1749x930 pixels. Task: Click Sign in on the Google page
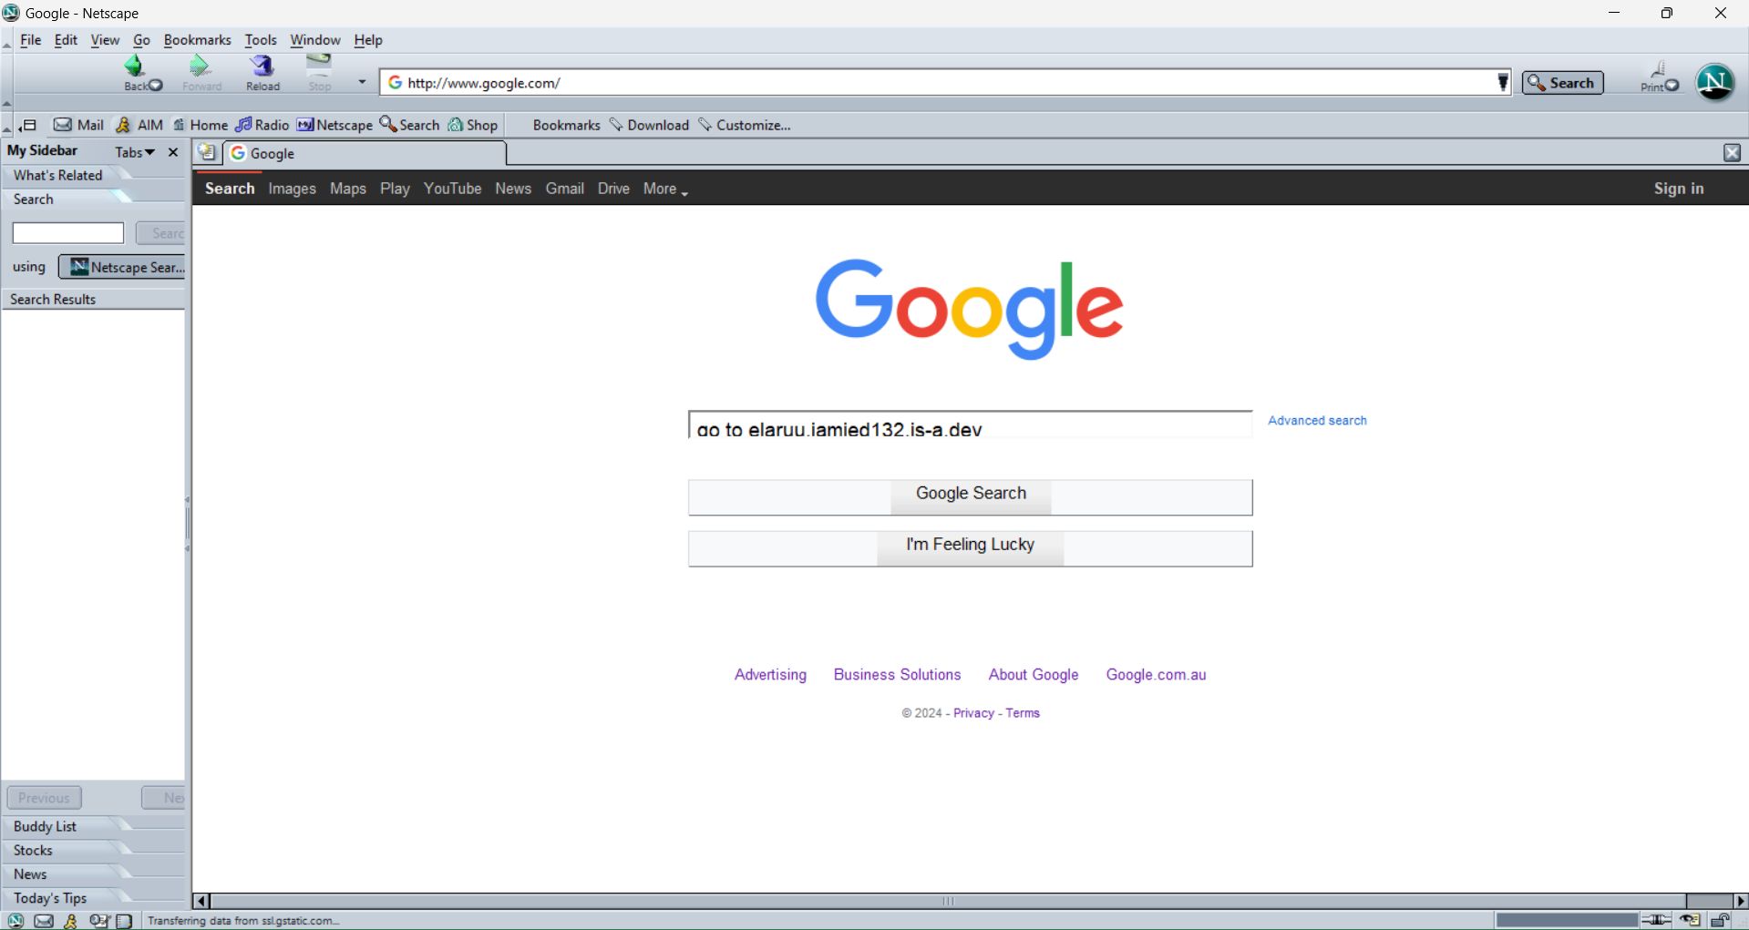pyautogui.click(x=1679, y=189)
